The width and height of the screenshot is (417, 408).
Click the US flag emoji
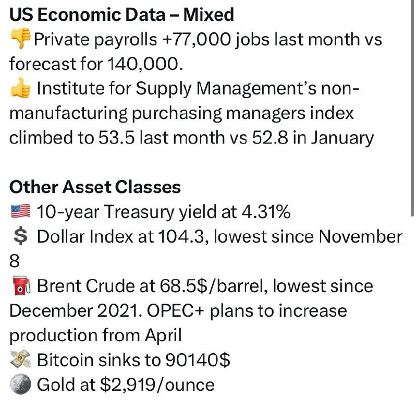(20, 211)
